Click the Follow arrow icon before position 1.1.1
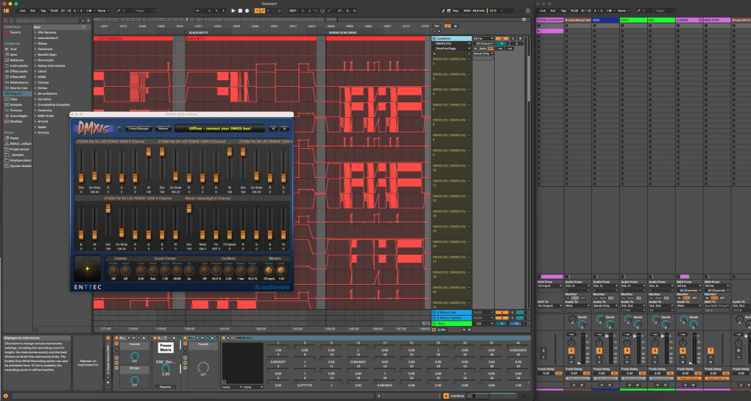 (198, 10)
